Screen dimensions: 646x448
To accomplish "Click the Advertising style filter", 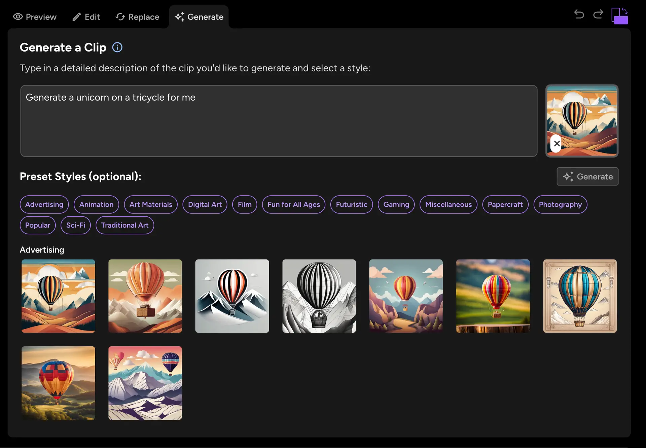I will coord(44,204).
